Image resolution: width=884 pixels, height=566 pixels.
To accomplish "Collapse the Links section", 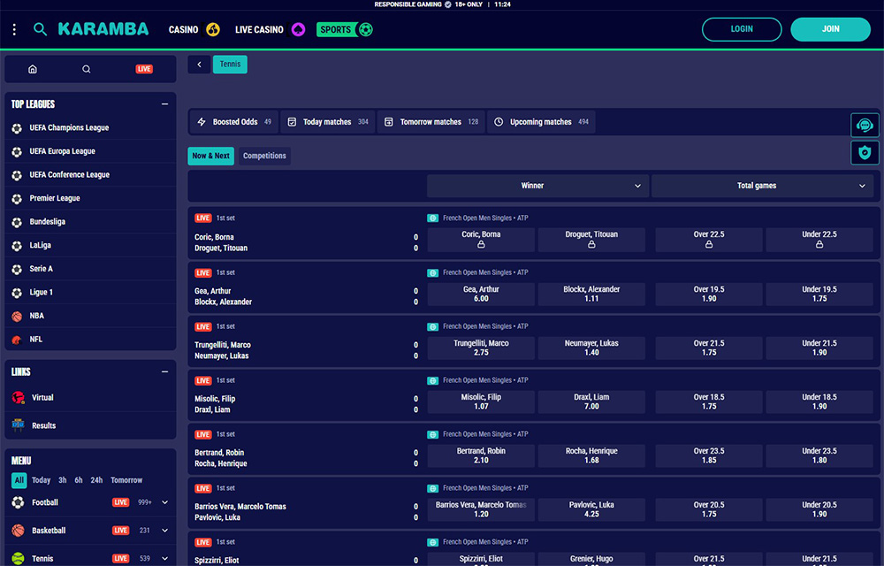I will [x=164, y=372].
